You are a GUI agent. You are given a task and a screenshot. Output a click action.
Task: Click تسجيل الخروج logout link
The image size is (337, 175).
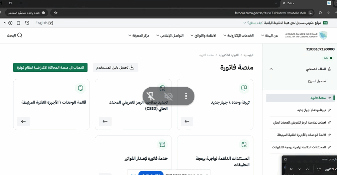[317, 81]
